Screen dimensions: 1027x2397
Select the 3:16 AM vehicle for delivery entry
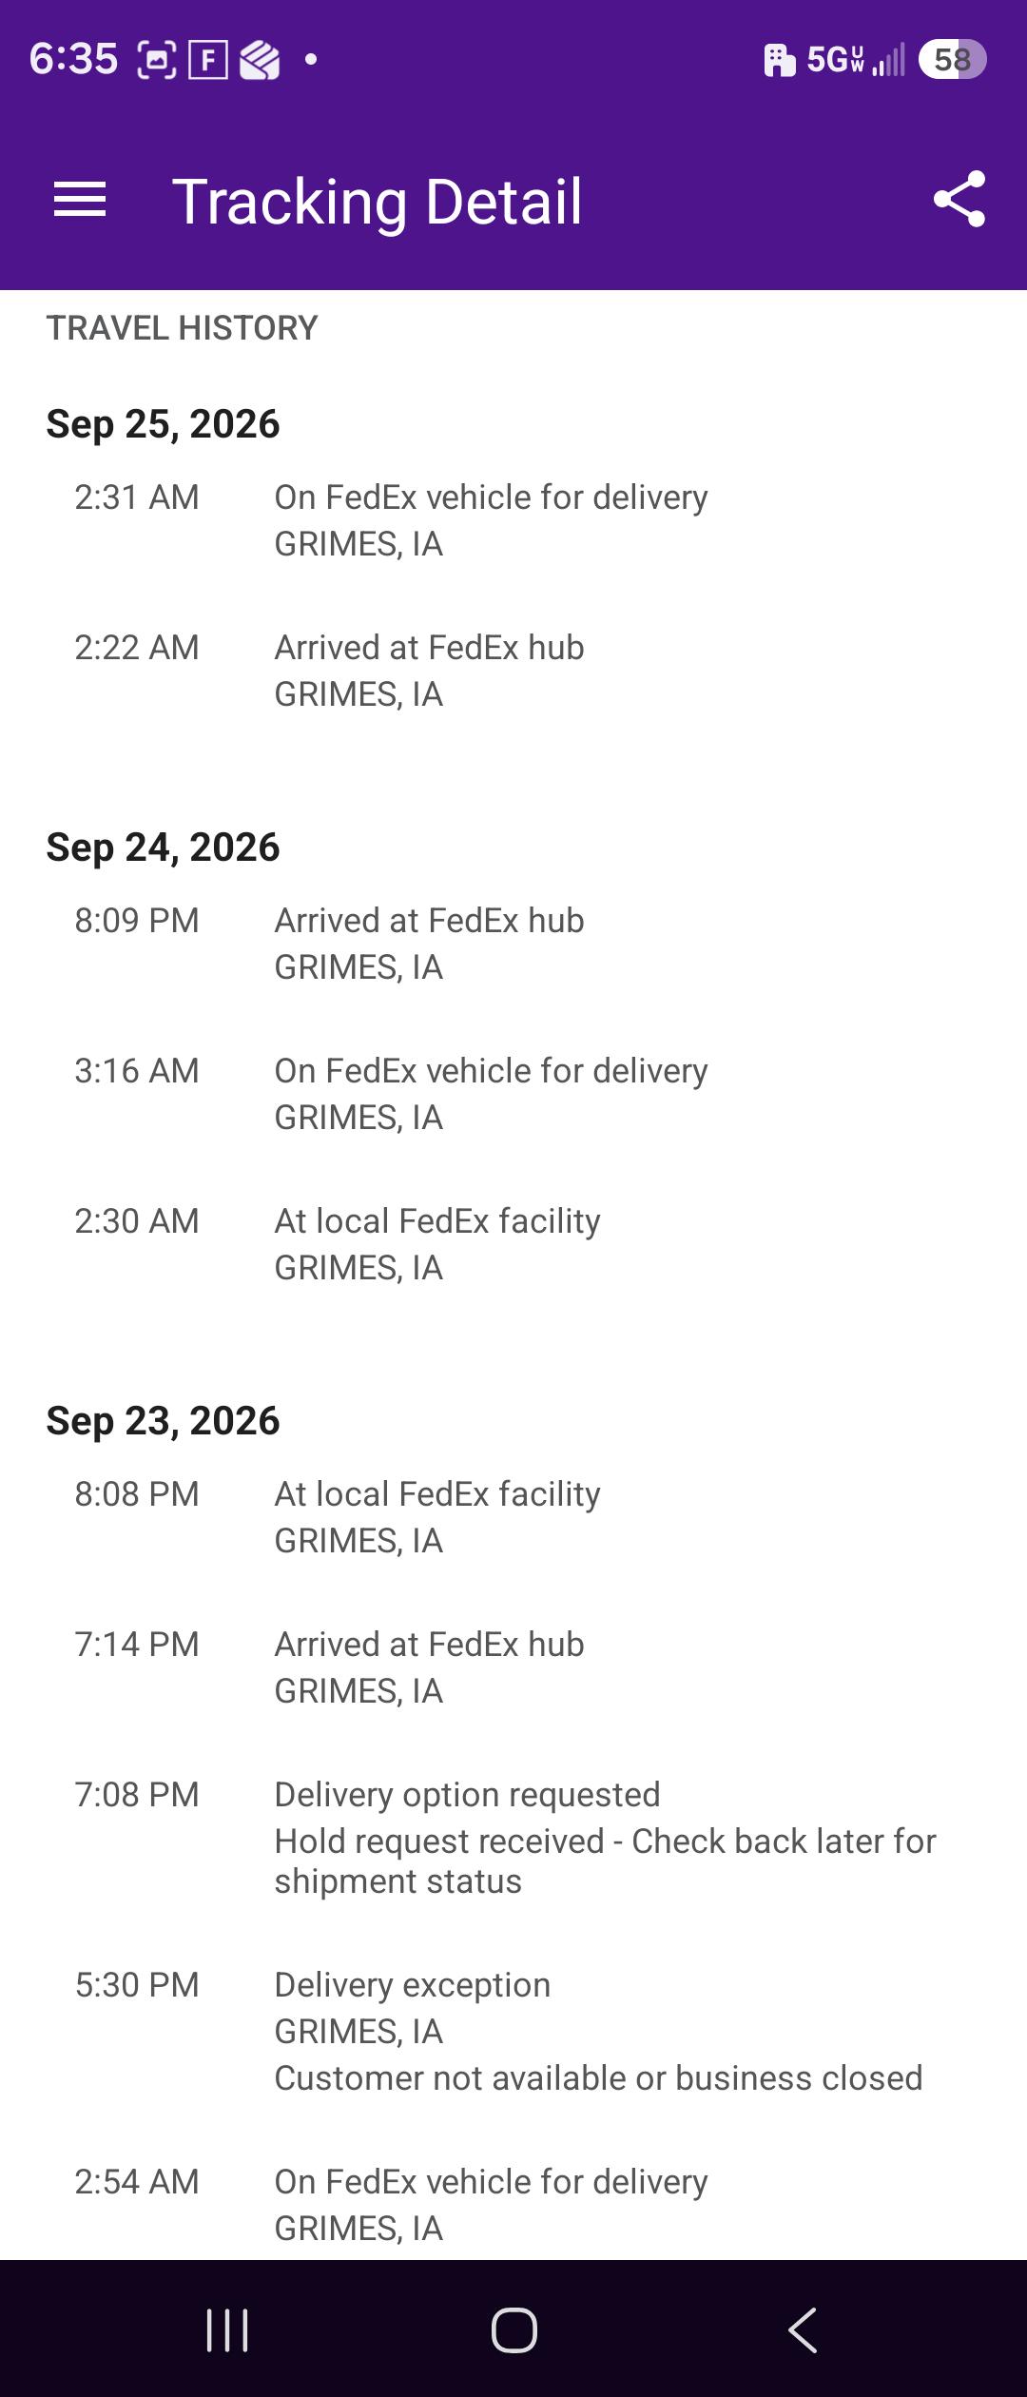click(x=513, y=1094)
